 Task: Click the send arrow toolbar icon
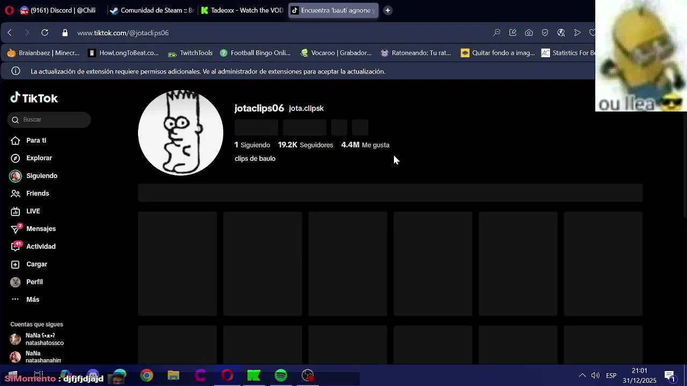[x=578, y=33]
